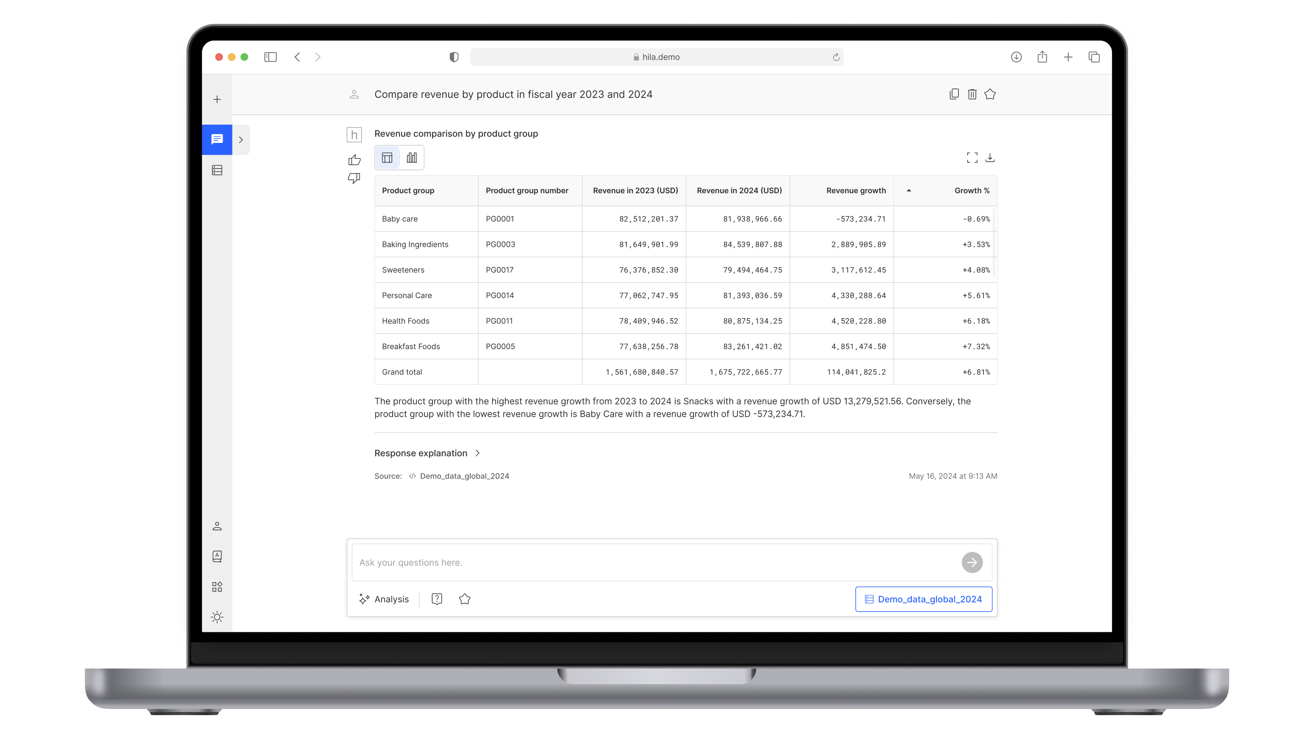Image resolution: width=1314 pixels, height=739 pixels.
Task: Click the user avatar icon beside the question
Action: pyautogui.click(x=354, y=94)
